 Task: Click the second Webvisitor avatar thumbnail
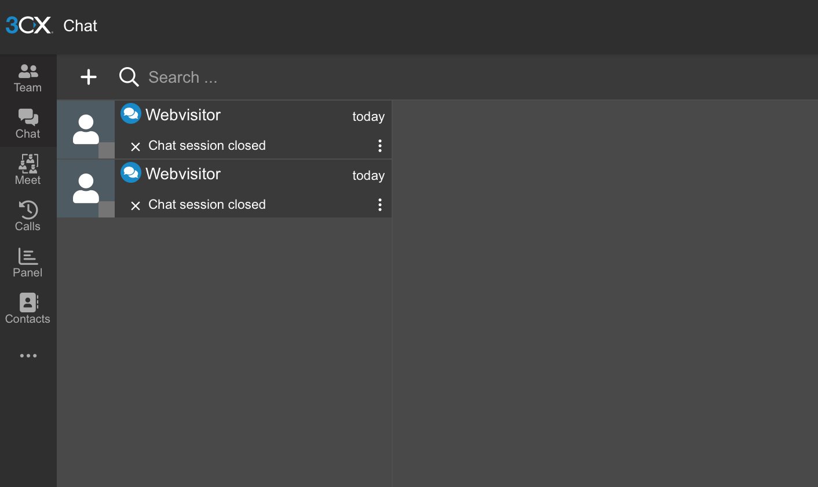point(86,189)
